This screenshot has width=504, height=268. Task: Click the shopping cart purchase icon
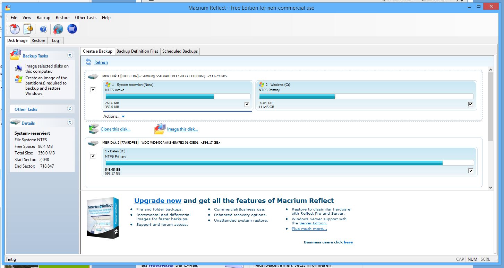[x=72, y=29]
